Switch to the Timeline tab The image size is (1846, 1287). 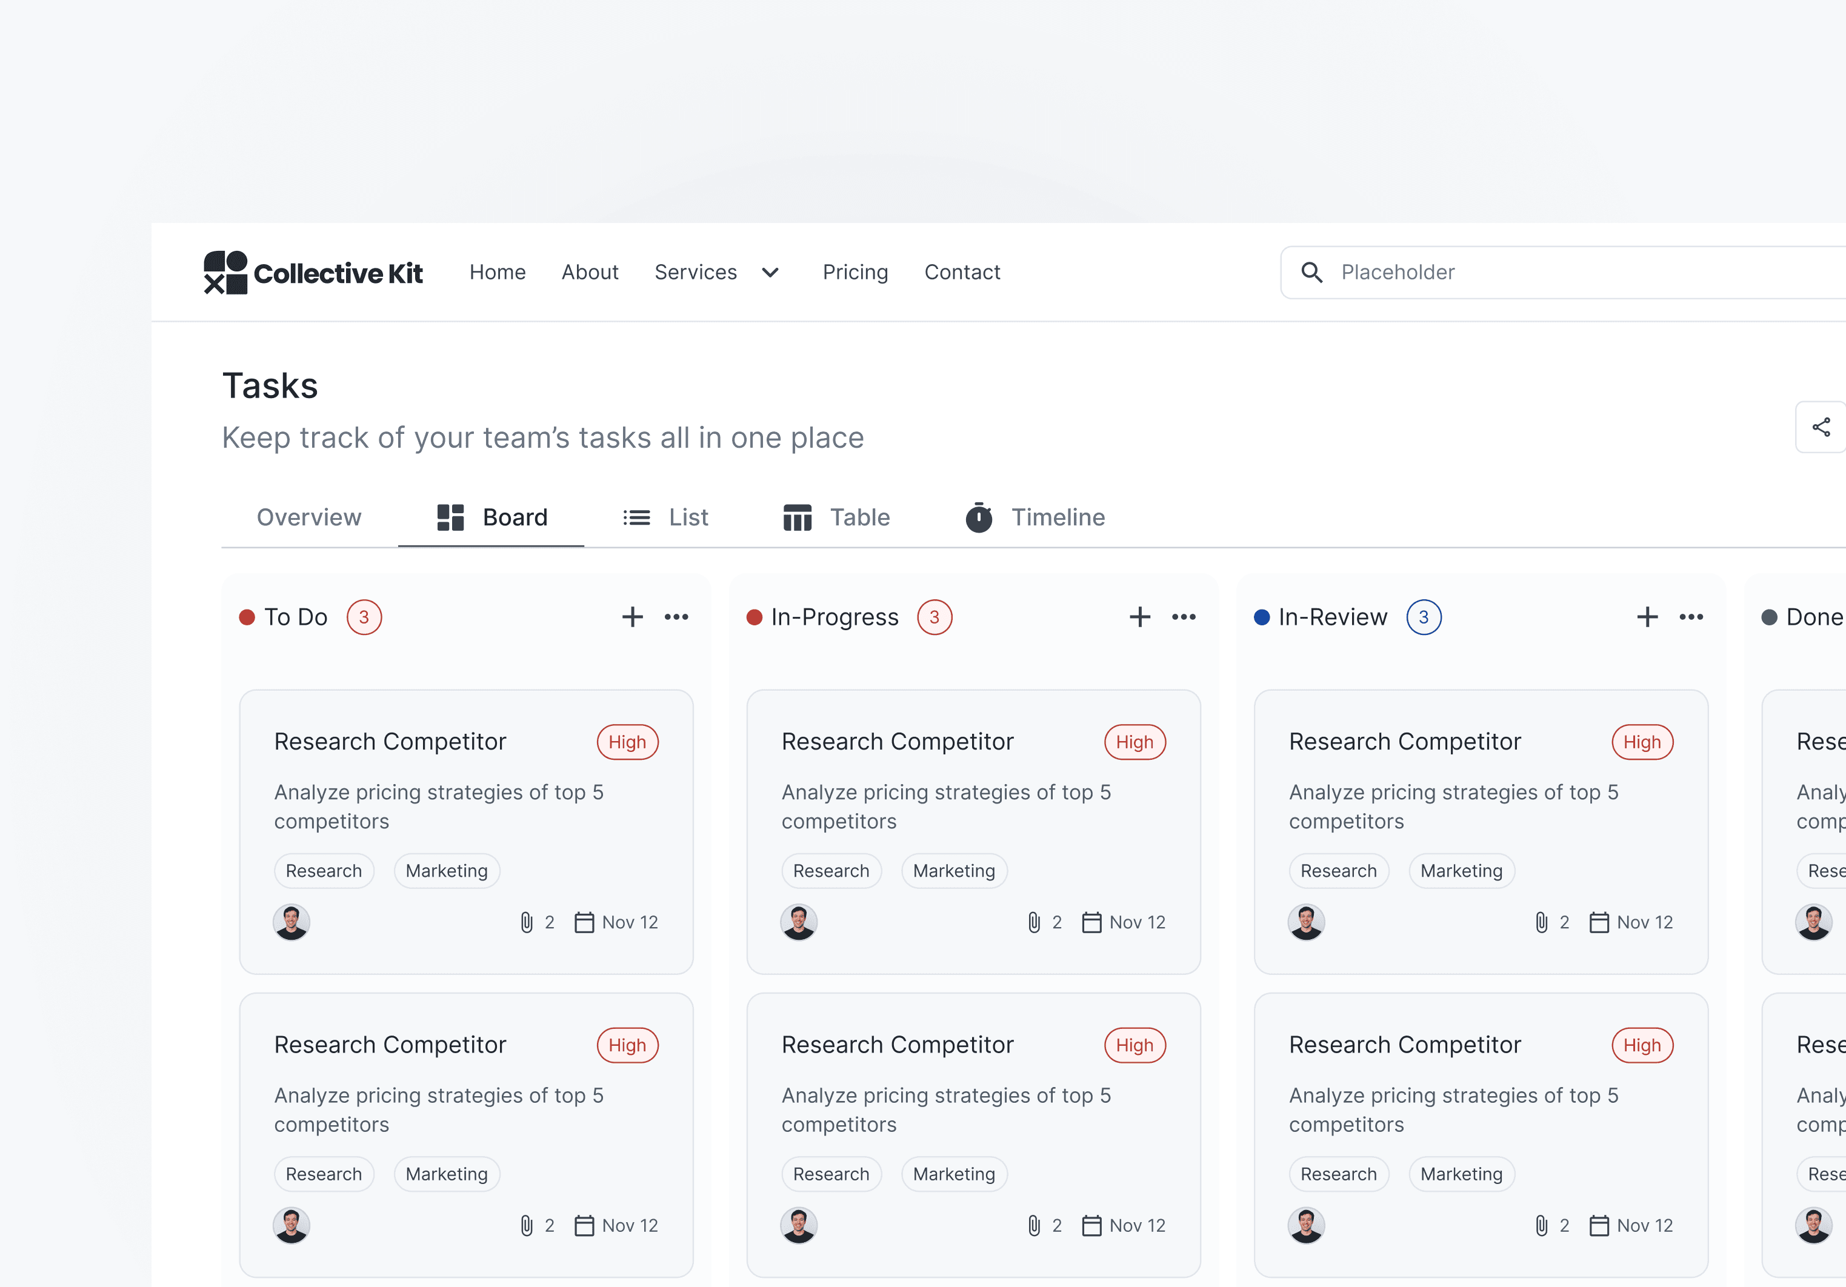pos(1036,517)
